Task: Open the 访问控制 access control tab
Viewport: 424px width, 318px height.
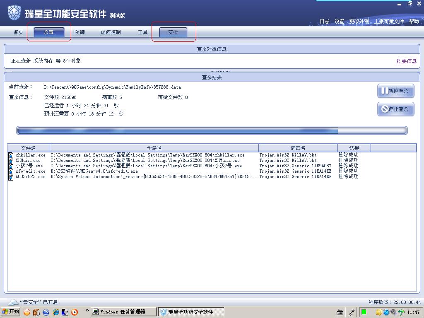Action: point(111,32)
